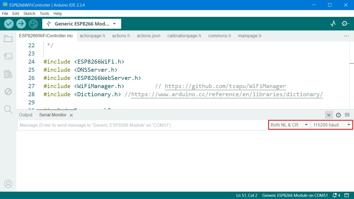Image resolution: width=354 pixels, height=199 pixels.
Task: Open the Sketchbook folder sidebar icon
Action: click(x=8, y=39)
